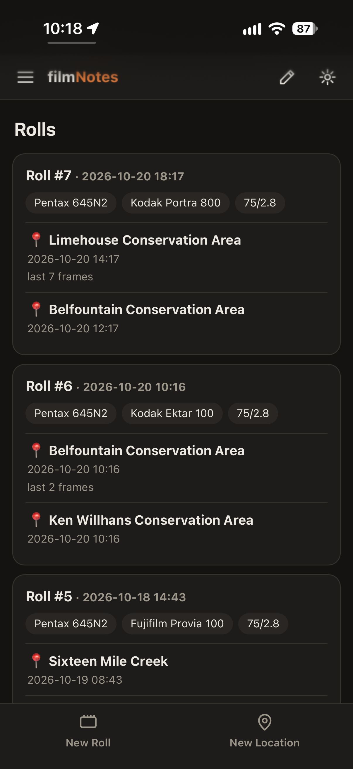Tap the New Location tab label
Image resolution: width=353 pixels, height=769 pixels.
tap(265, 743)
